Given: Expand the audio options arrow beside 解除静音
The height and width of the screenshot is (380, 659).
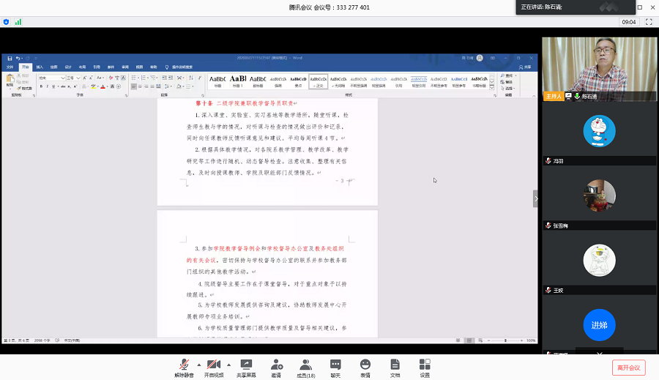Looking at the screenshot, I should 198,364.
